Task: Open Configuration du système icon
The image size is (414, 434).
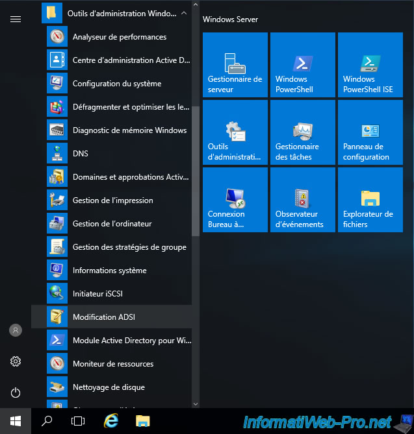Action: pyautogui.click(x=57, y=83)
